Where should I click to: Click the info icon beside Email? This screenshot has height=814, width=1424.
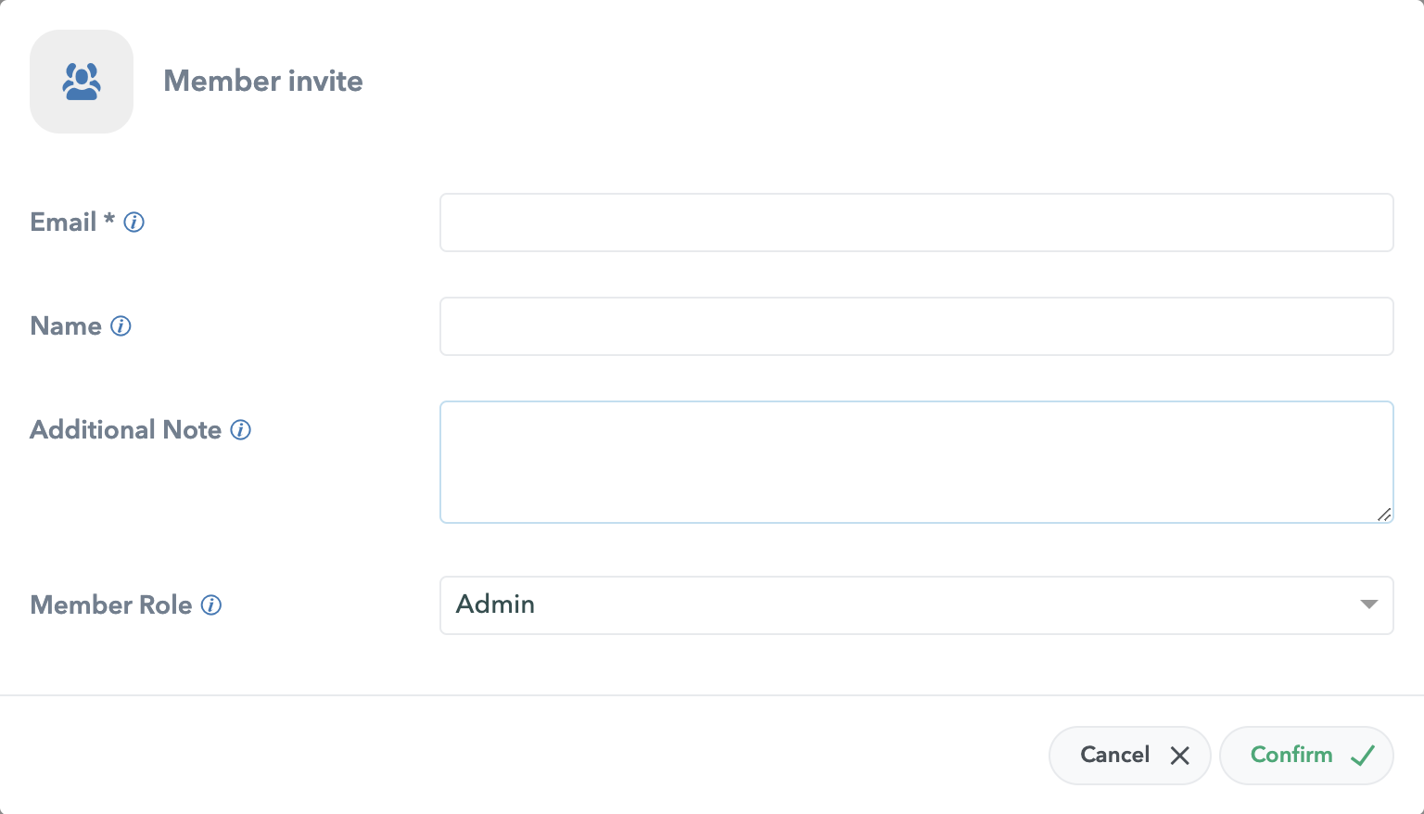(134, 223)
